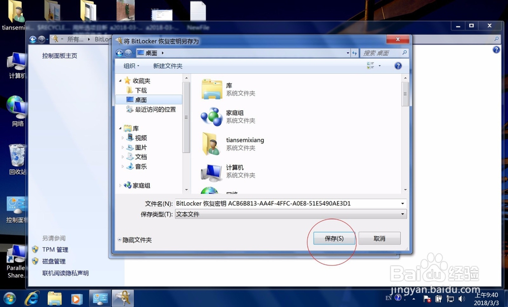508x307 pixels.
Task: Open the Start menu orb
Action: pos(10,298)
